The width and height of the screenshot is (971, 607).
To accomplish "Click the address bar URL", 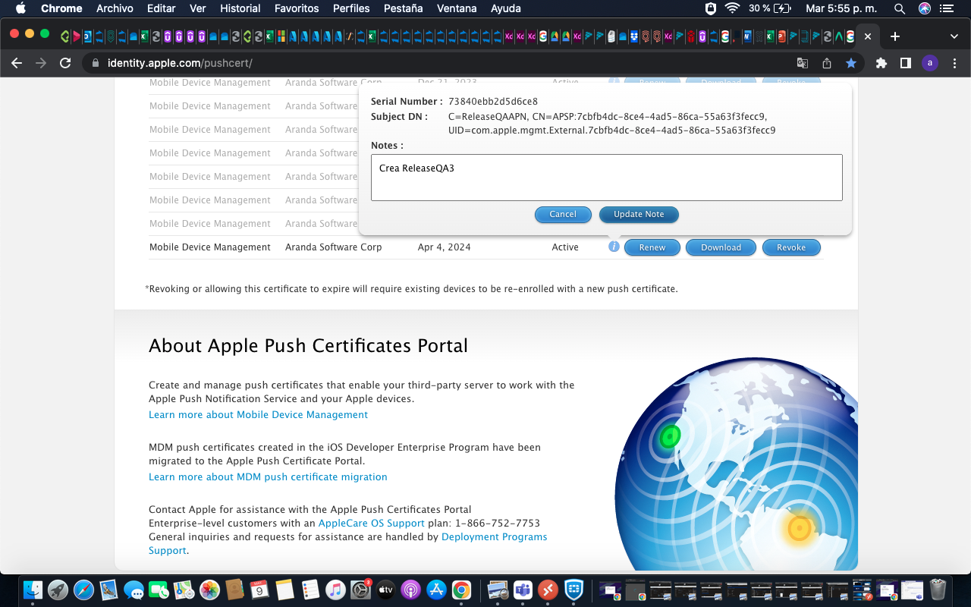I will point(180,64).
